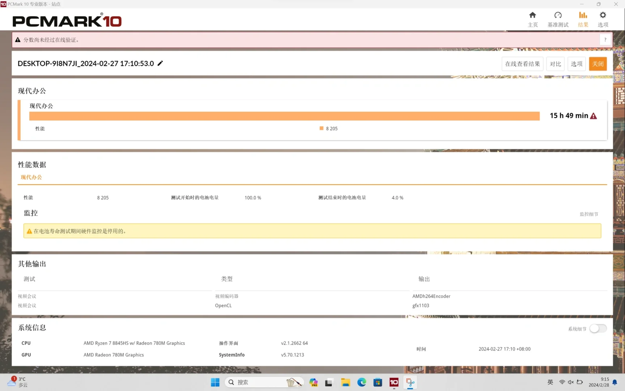This screenshot has width=625, height=391.
Task: Switch to PCMark 10 taskbar icon
Action: (x=394, y=382)
